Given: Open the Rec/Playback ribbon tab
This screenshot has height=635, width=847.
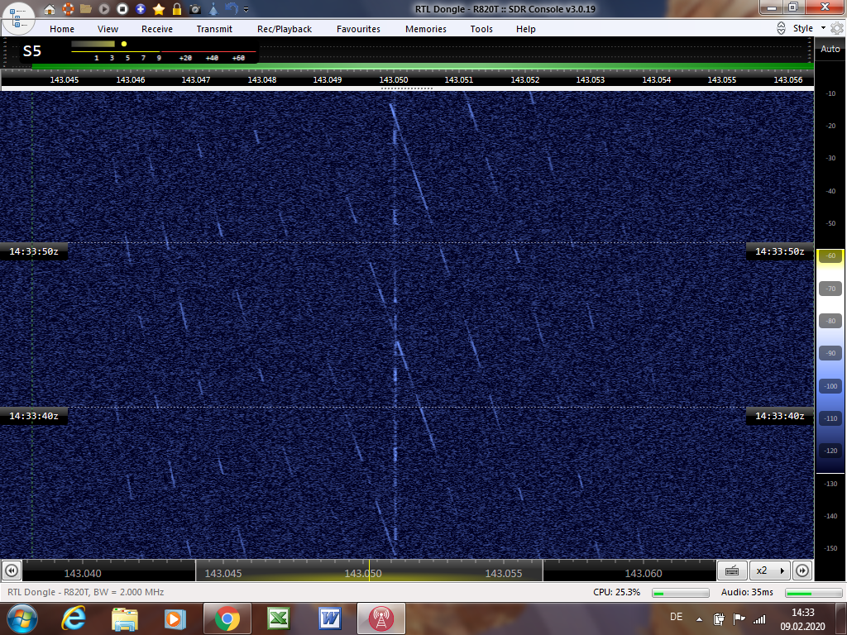Looking at the screenshot, I should click(x=285, y=29).
